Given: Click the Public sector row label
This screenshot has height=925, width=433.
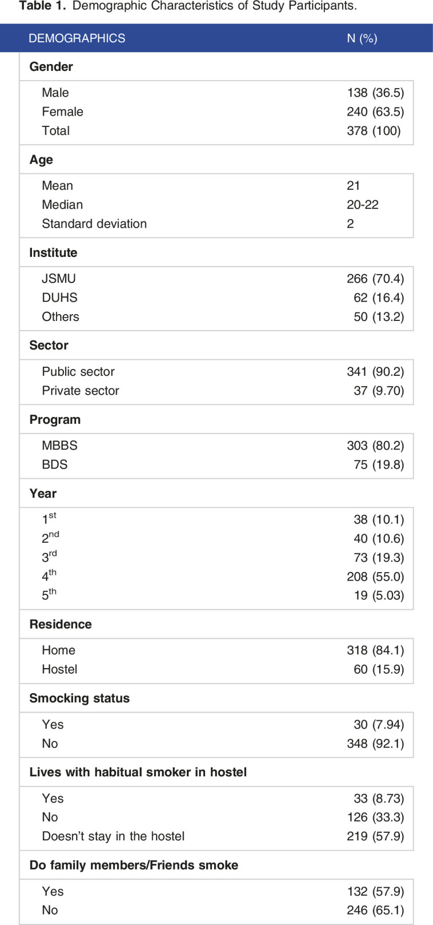Looking at the screenshot, I should coord(78,371).
